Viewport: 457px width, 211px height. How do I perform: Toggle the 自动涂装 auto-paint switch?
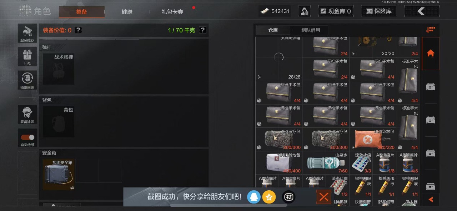27,137
